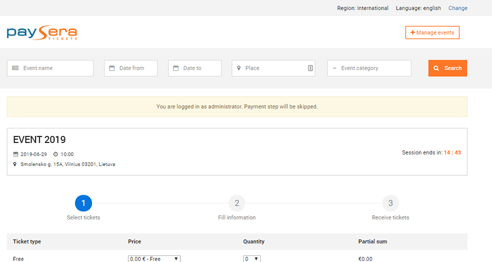Image resolution: width=492 pixels, height=262 pixels.
Task: Open the Quantity dropdown set to 0
Action: click(x=252, y=259)
